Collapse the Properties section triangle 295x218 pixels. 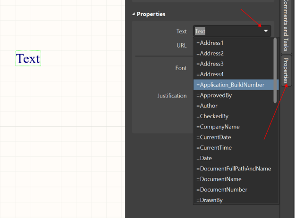coord(134,14)
